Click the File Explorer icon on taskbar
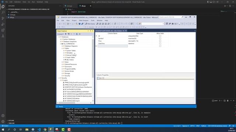 coord(27,129)
